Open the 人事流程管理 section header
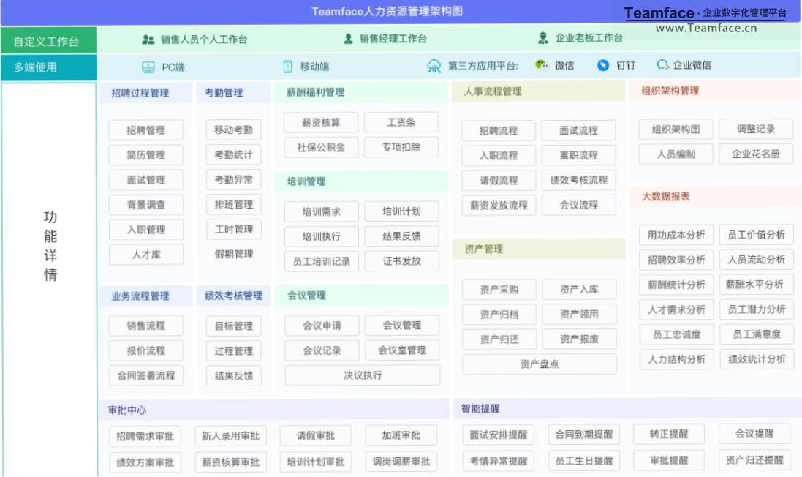 coord(539,91)
